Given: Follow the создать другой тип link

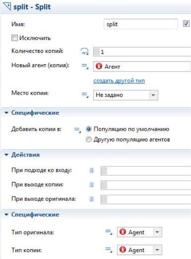Looking at the screenshot, I should (119, 81).
